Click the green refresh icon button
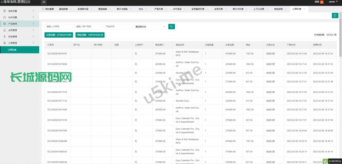Viewport: 342px width, 164px height. 335,15
